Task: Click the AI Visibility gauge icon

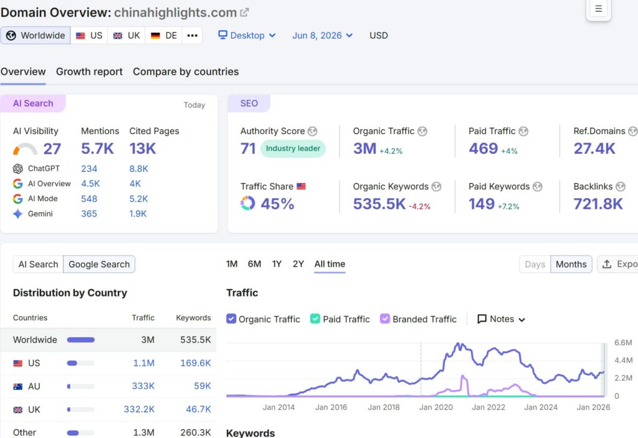Action: [25, 149]
